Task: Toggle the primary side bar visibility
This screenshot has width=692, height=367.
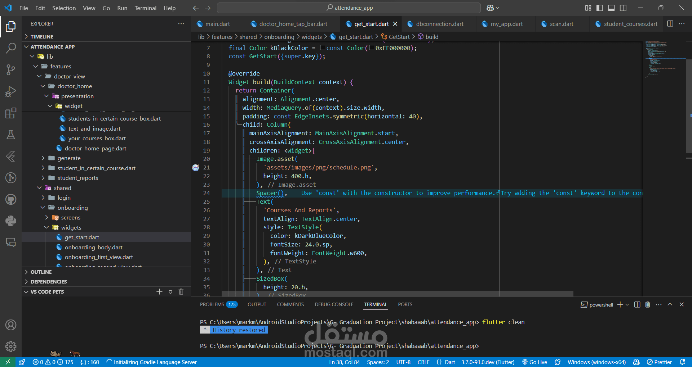Action: point(600,8)
